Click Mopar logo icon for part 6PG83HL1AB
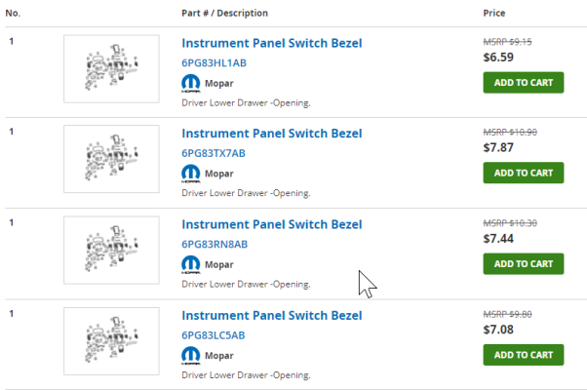587x390 pixels. coord(191,83)
